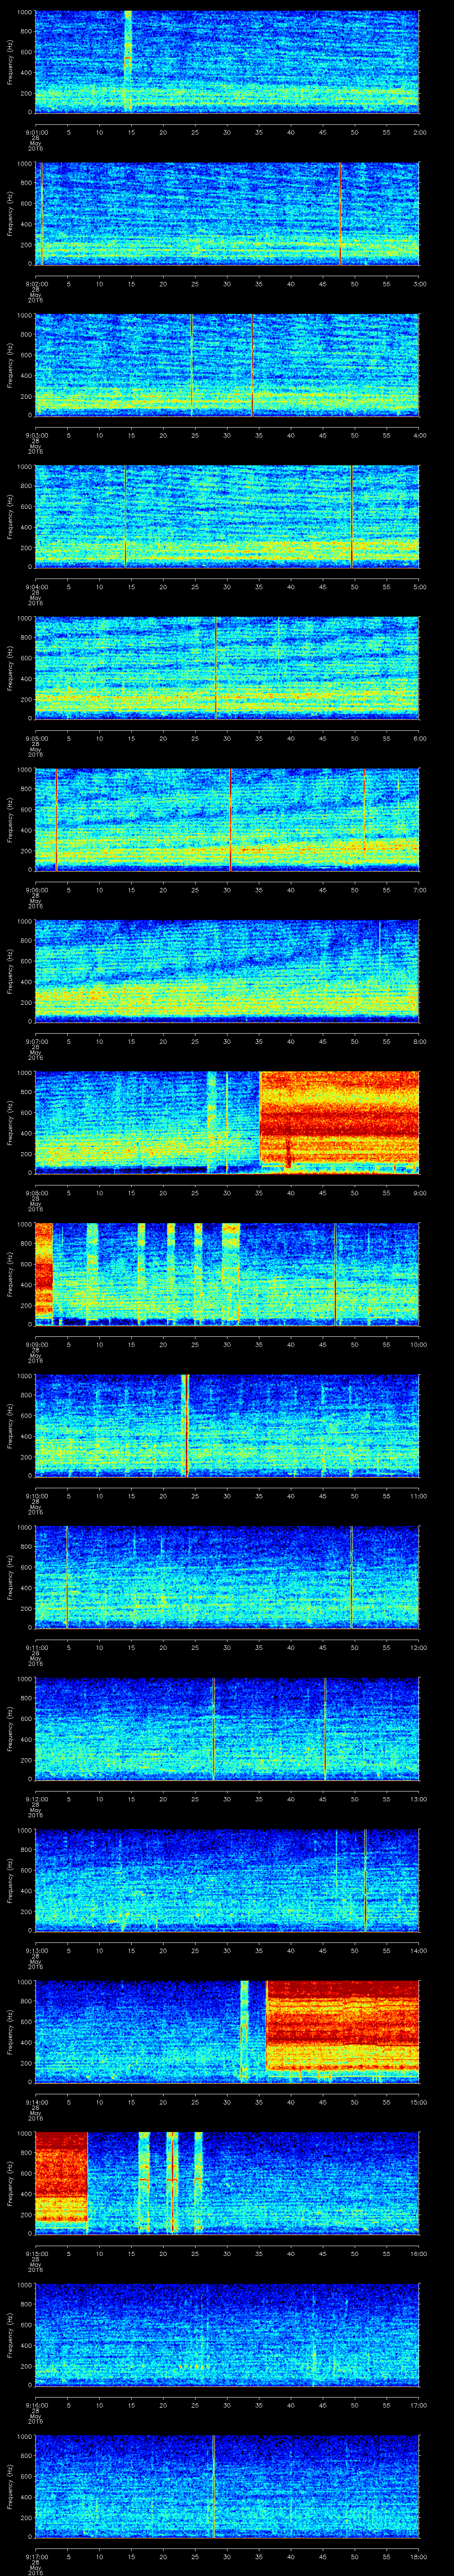Click the spectrogram panel starting at 9:05:00
Image resolution: width=454 pixels, height=2576 pixels.
(x=227, y=668)
